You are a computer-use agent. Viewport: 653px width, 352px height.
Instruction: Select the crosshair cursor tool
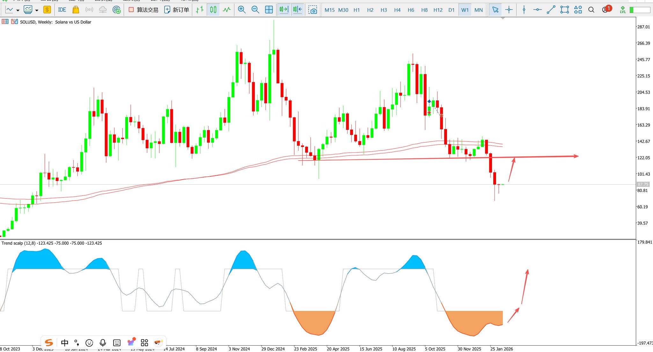[x=509, y=10]
